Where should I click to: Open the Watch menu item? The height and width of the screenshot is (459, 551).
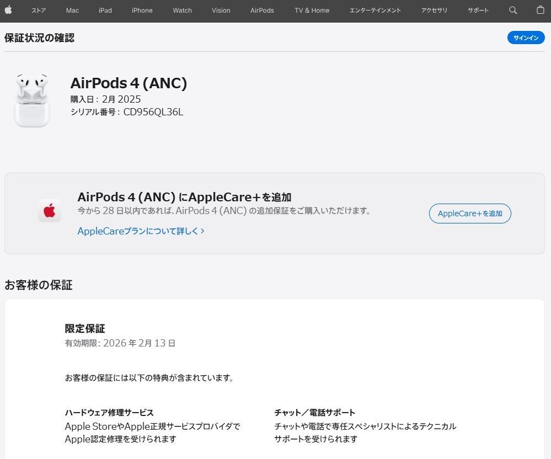click(182, 10)
